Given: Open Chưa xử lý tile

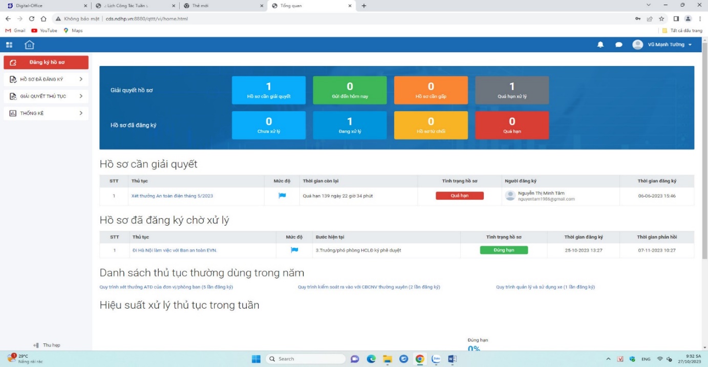Looking at the screenshot, I should pyautogui.click(x=269, y=125).
